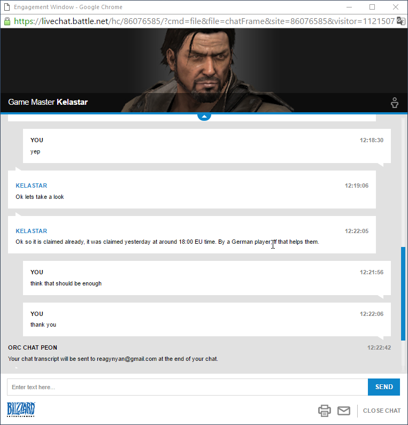Click the YOU label above 'think that should be enough'
408x425 pixels.
tap(37, 272)
